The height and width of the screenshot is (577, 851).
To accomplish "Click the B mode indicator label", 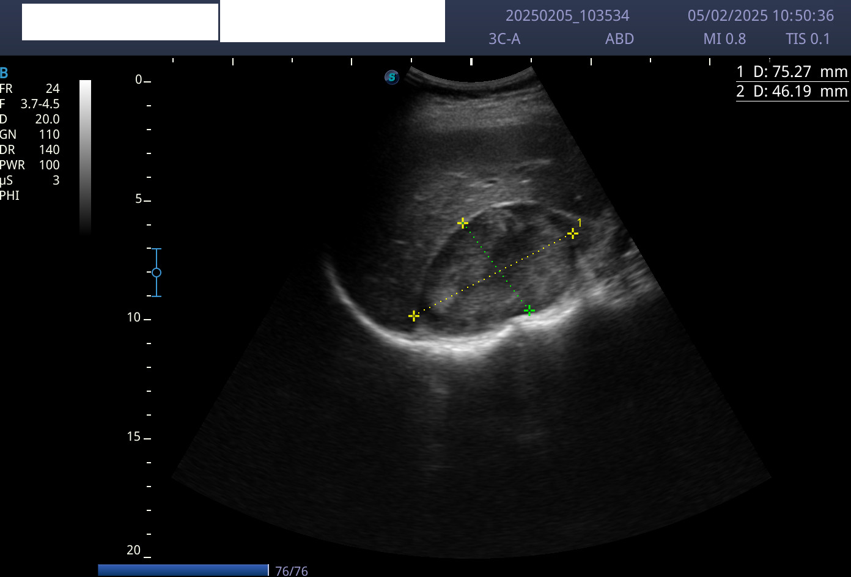I will point(4,73).
